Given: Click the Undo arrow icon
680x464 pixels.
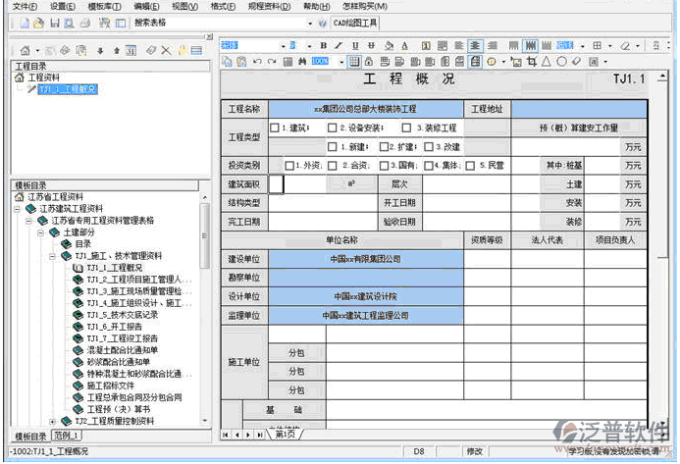Looking at the screenshot, I should point(256,62).
